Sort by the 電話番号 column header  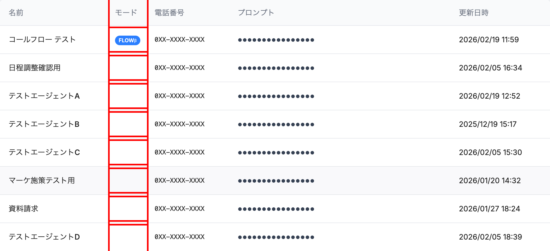click(x=169, y=13)
